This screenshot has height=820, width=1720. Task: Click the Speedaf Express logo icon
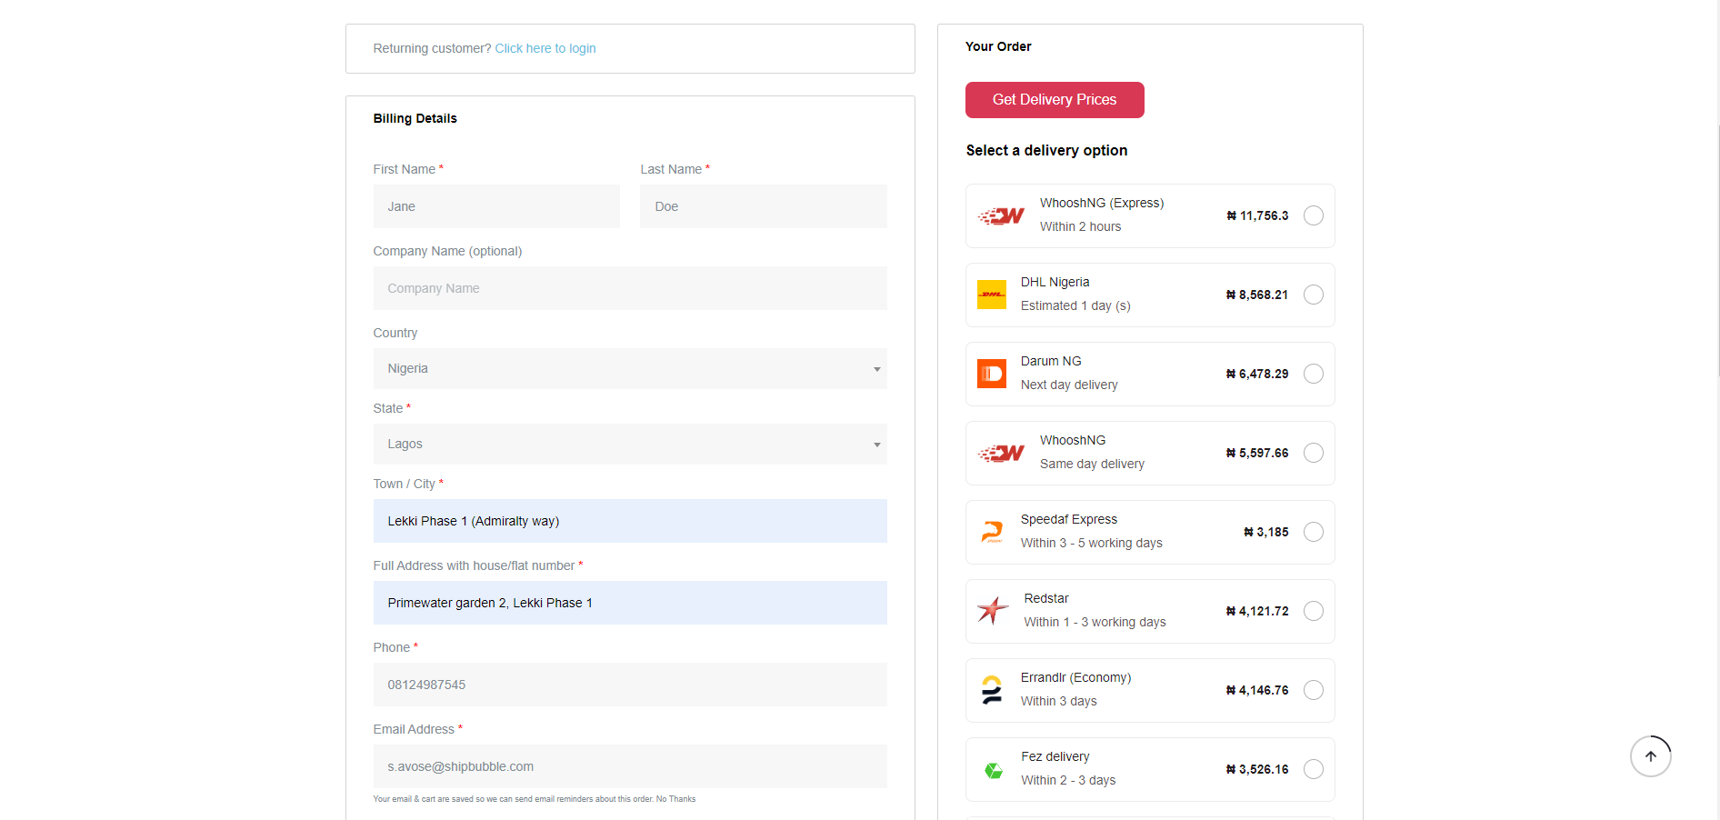click(x=992, y=532)
